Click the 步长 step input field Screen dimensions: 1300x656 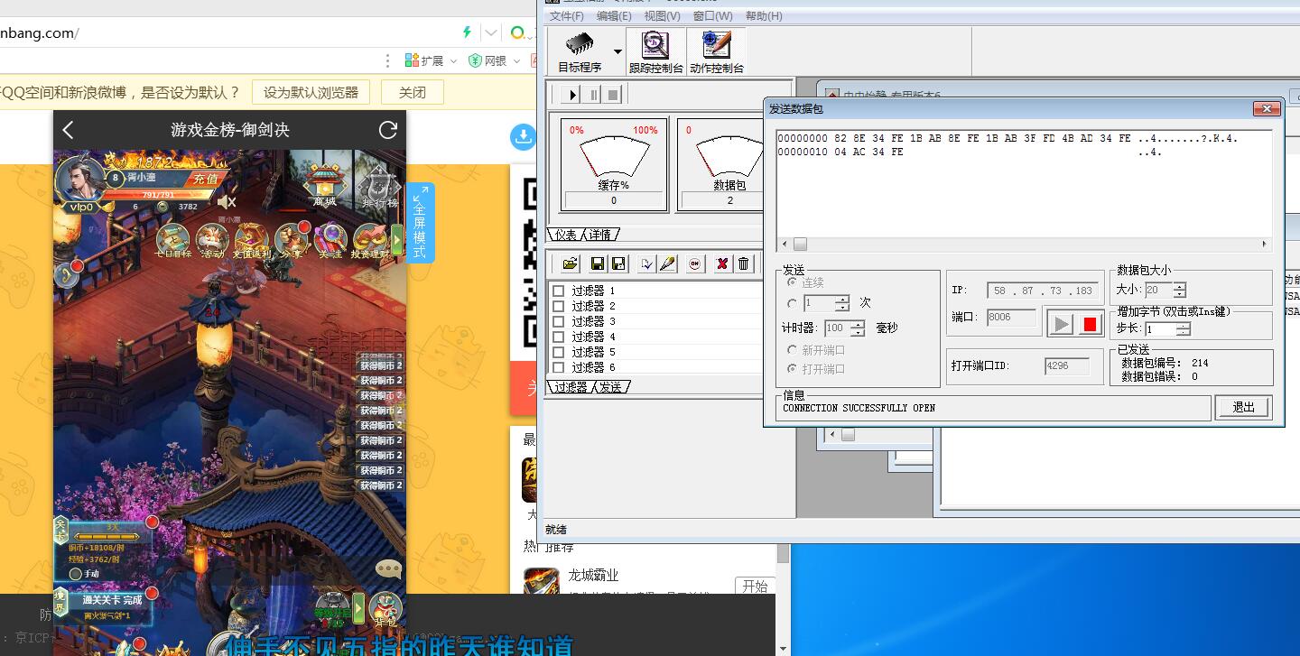tap(1161, 329)
